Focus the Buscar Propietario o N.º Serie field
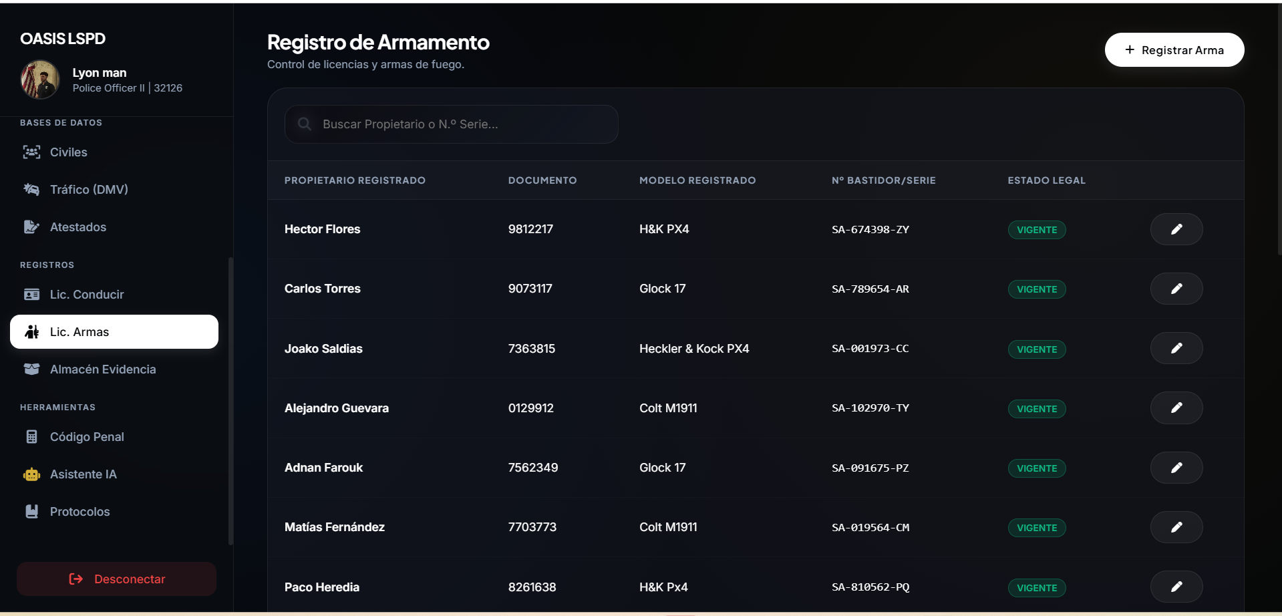Screen dimensions: 1282x616 point(452,124)
